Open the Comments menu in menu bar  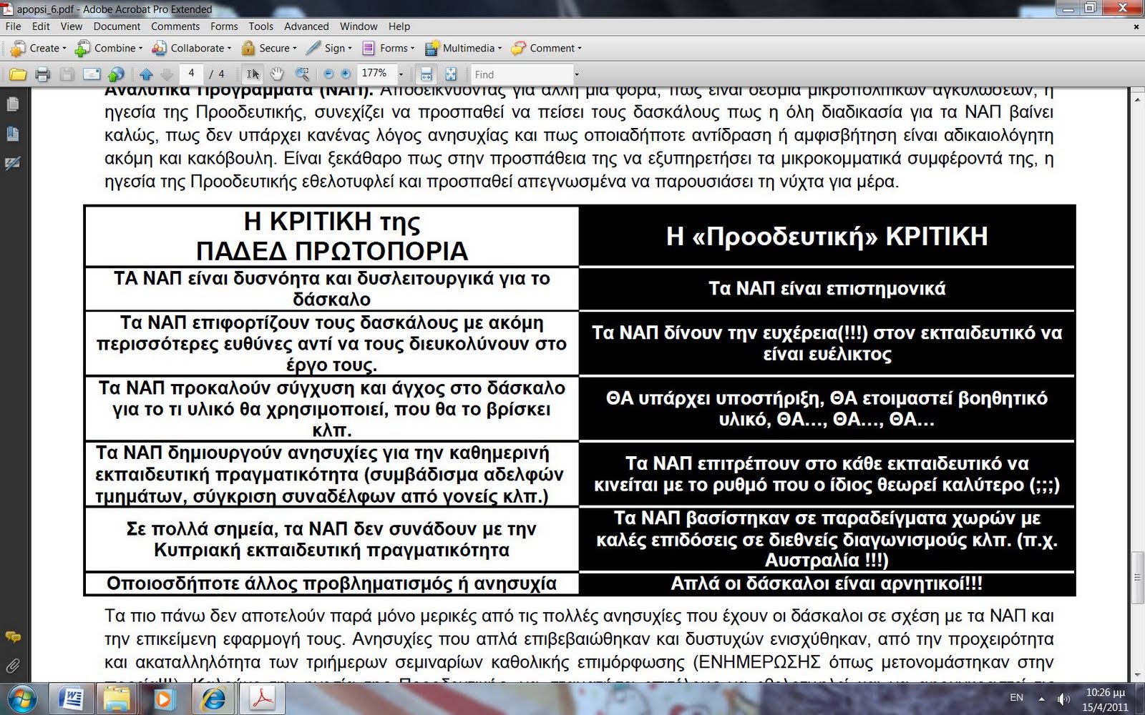point(175,26)
